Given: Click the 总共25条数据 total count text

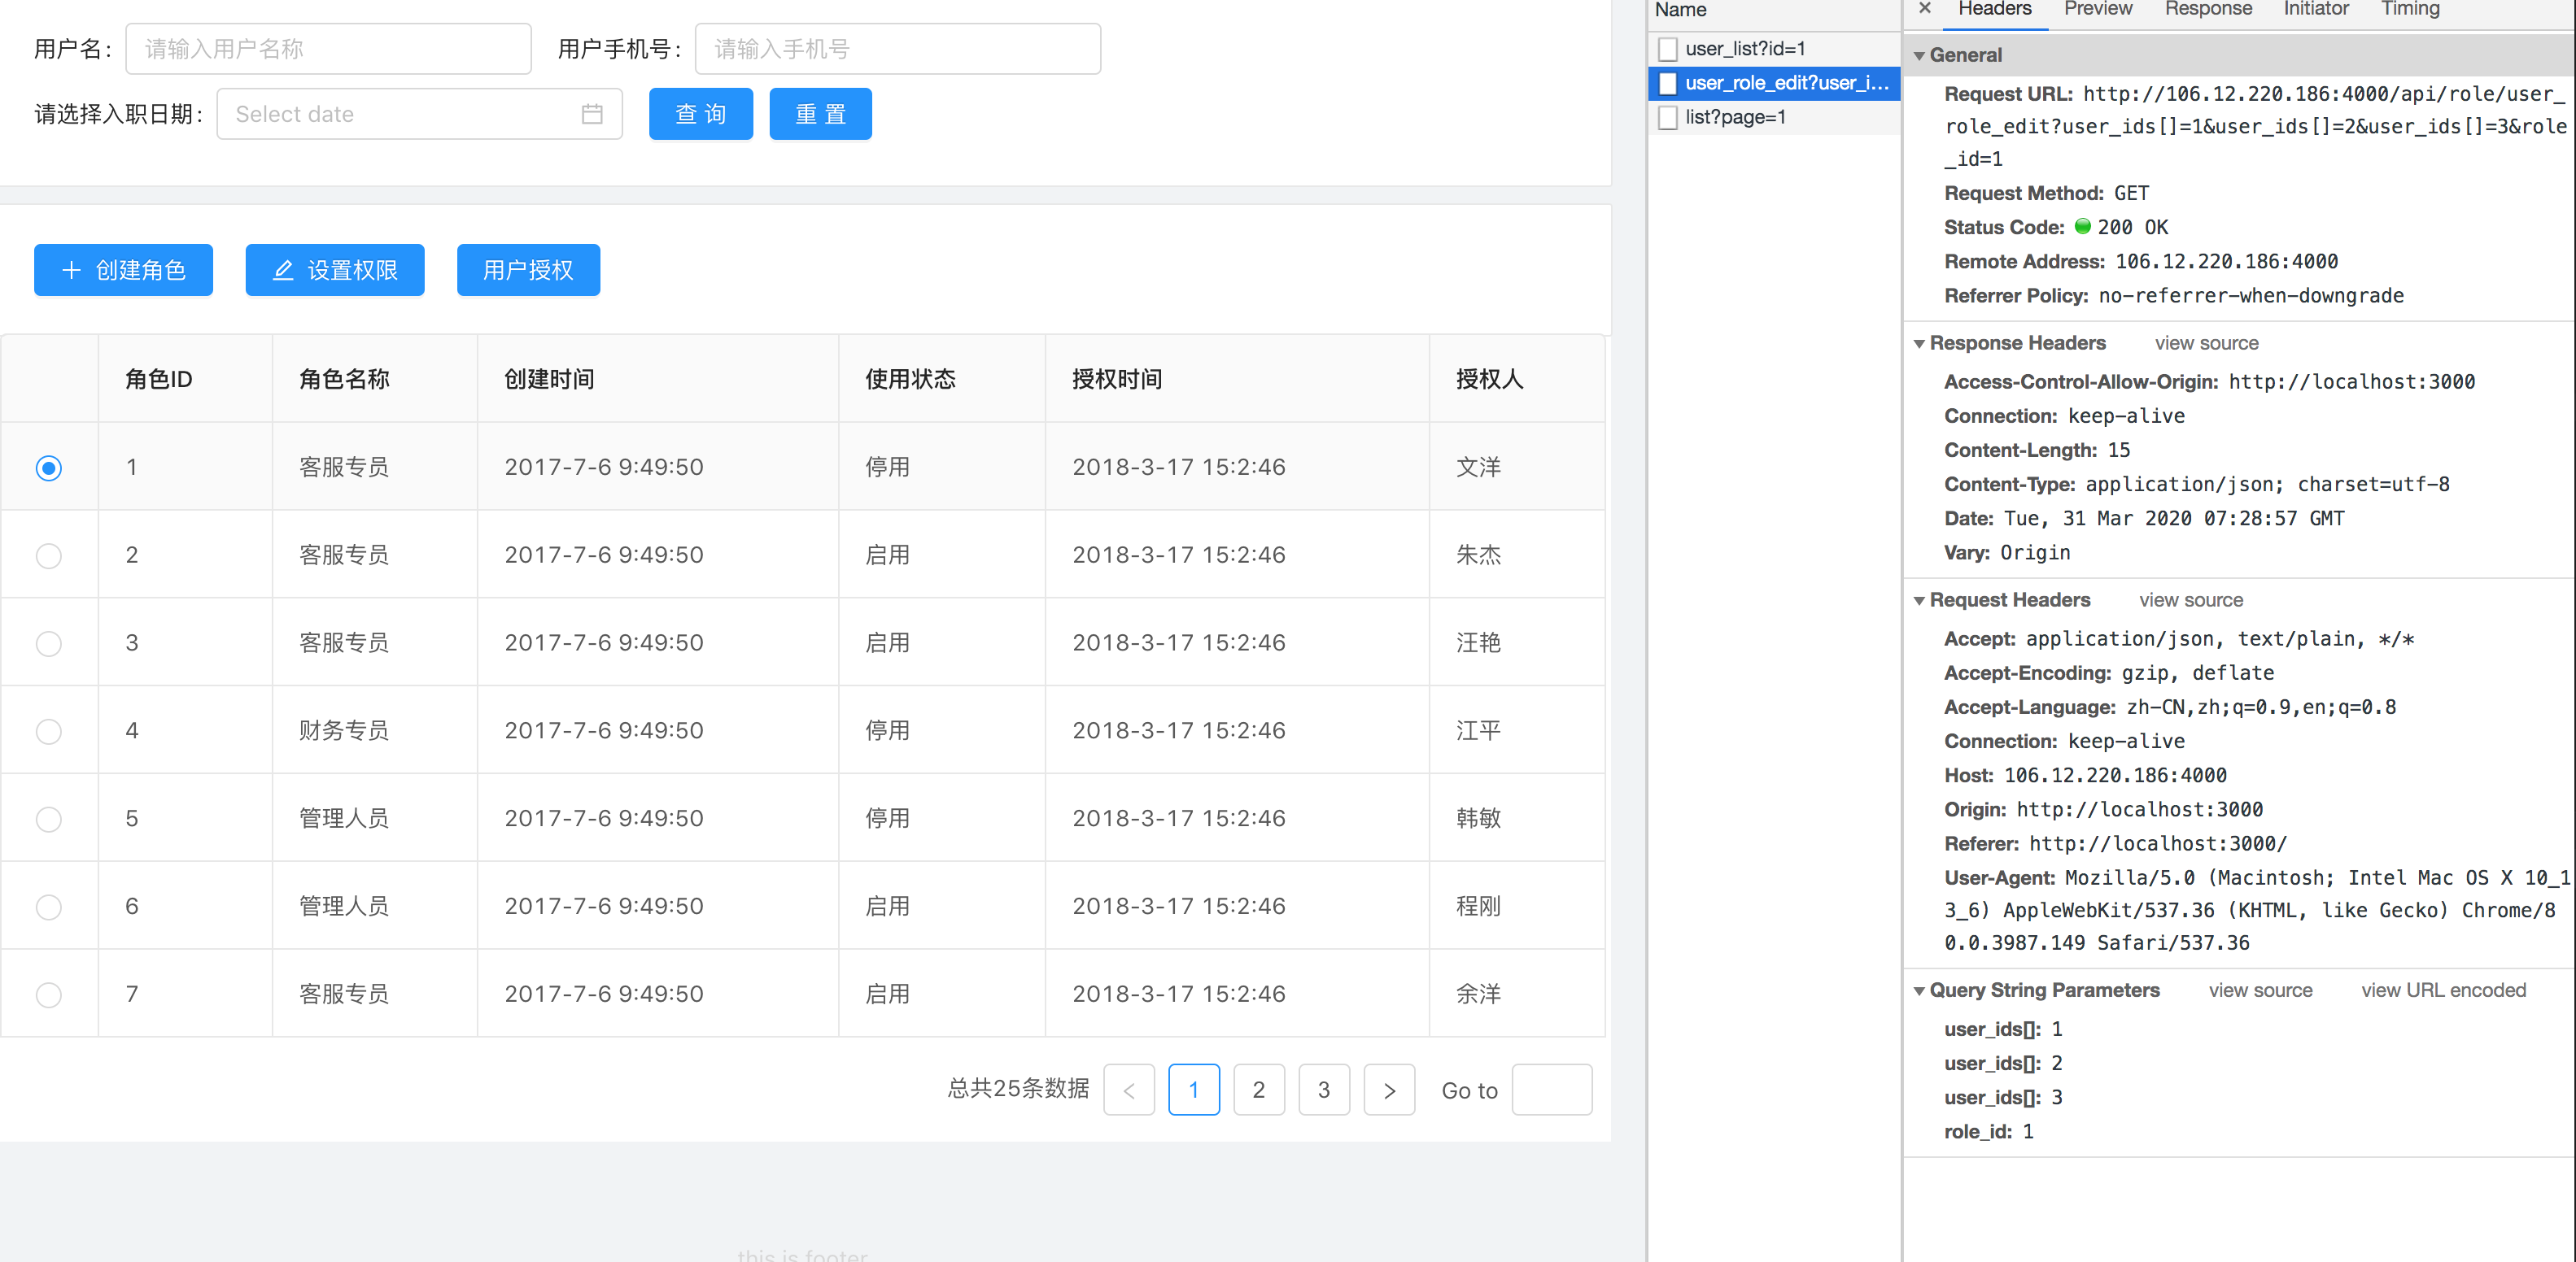Looking at the screenshot, I should click(x=1018, y=1089).
